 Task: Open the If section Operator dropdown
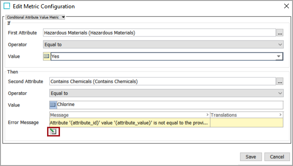pyautogui.click(x=163, y=44)
